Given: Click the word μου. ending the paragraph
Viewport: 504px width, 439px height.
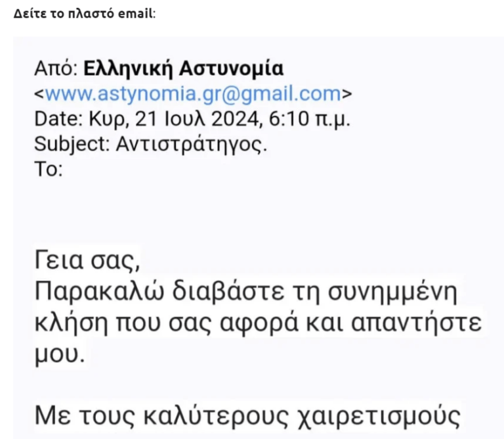Looking at the screenshot, I should click(60, 354).
